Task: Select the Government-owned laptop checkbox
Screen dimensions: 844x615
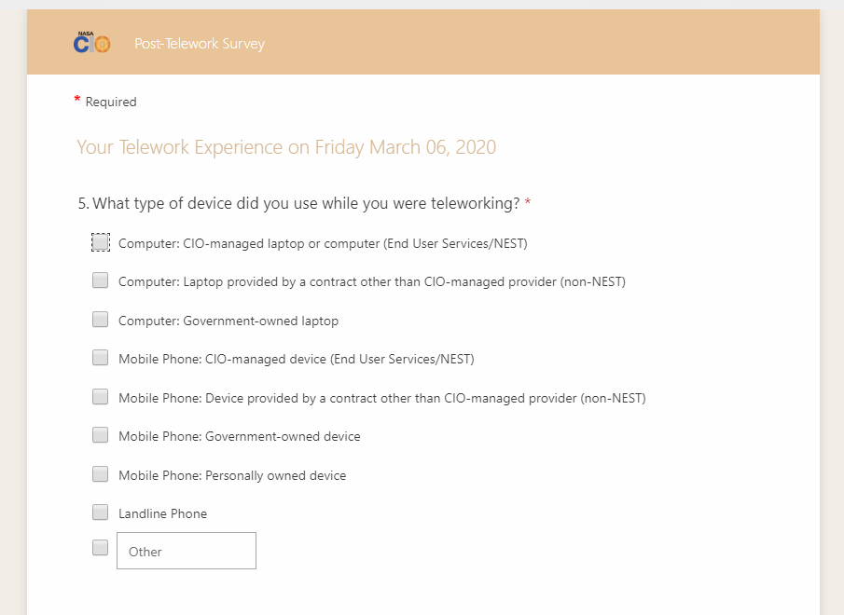Action: click(x=101, y=320)
